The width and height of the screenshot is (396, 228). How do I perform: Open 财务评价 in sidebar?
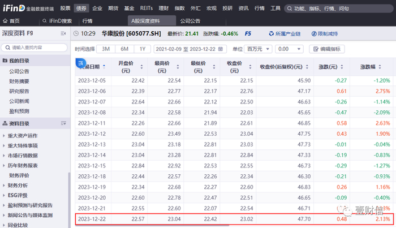coord(19,175)
